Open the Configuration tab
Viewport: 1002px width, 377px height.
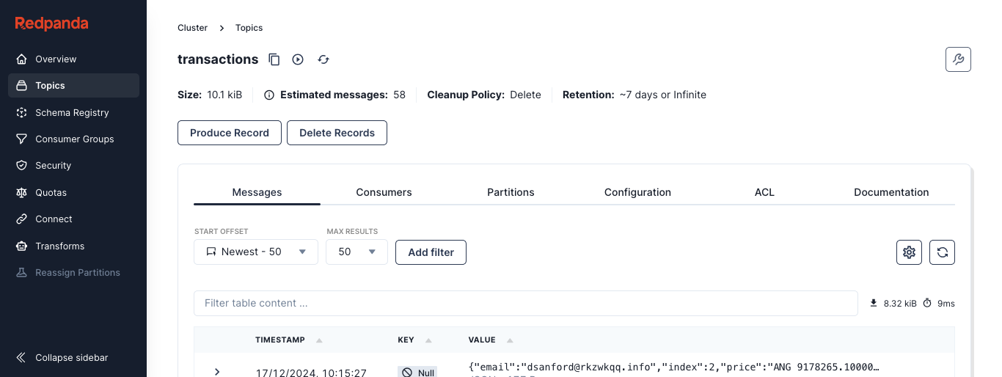pyautogui.click(x=637, y=192)
